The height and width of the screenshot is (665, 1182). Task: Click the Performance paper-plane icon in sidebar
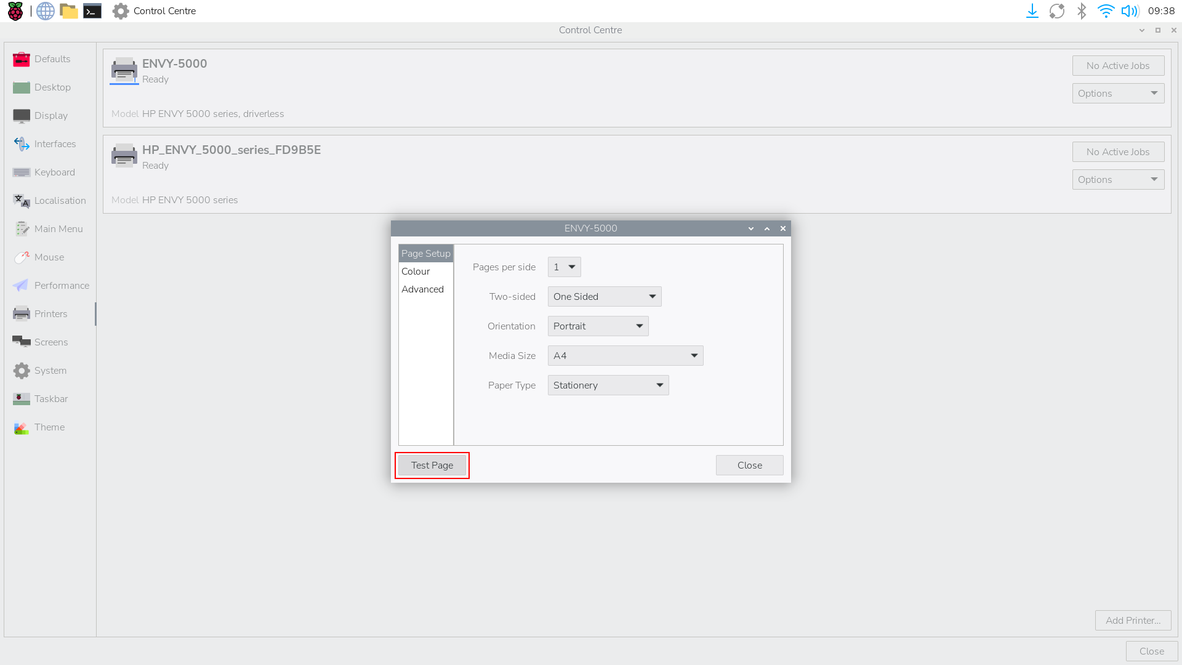[20, 286]
